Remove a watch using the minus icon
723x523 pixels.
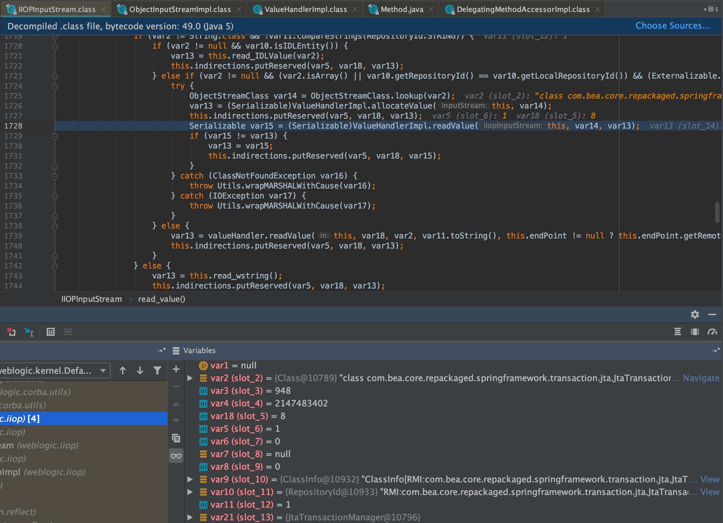176,386
